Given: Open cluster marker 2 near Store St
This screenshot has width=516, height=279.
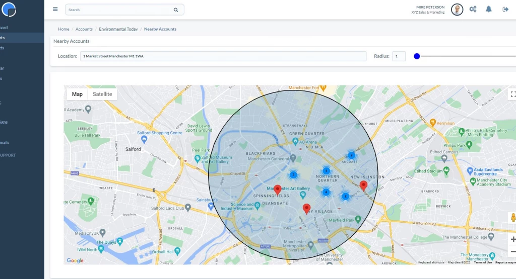Looking at the screenshot, I should tap(345, 196).
